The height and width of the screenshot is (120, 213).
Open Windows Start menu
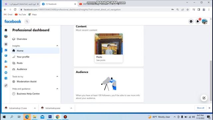click(4, 117)
